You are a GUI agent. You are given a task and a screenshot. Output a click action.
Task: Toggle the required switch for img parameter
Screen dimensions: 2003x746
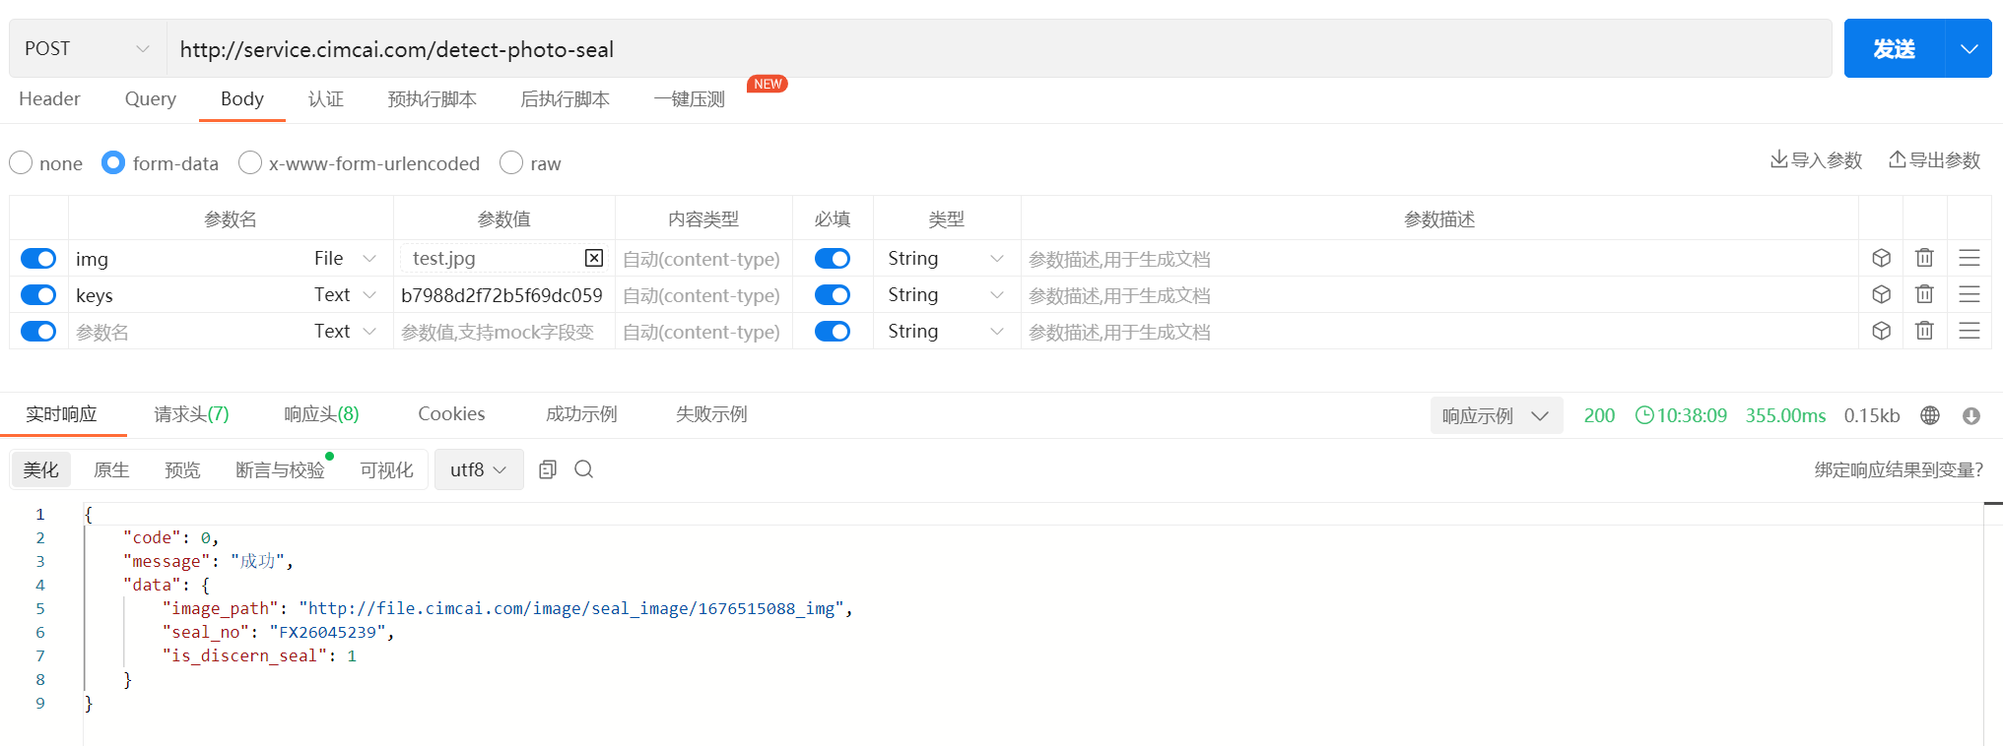pos(833,258)
